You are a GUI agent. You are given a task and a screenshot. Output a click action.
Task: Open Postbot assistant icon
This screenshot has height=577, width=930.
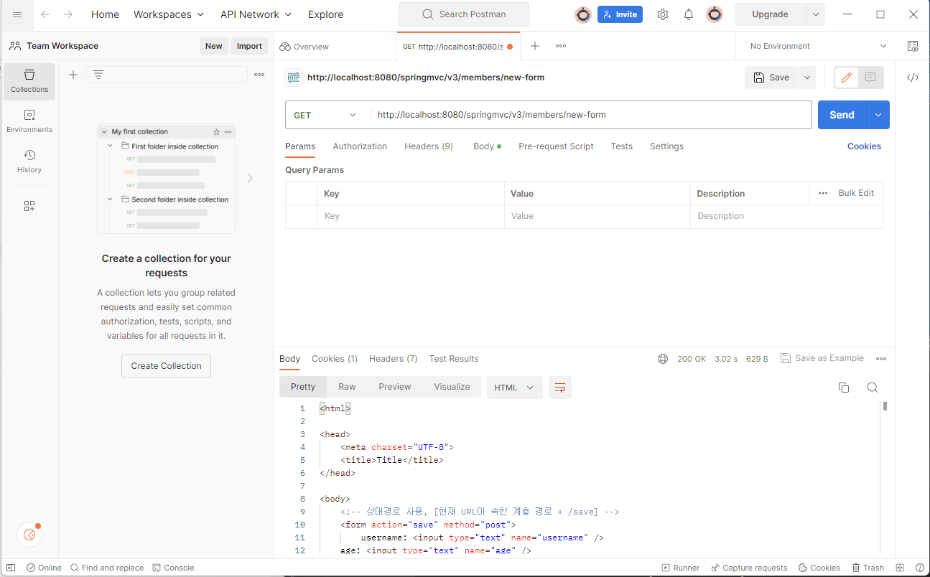pyautogui.click(x=29, y=535)
